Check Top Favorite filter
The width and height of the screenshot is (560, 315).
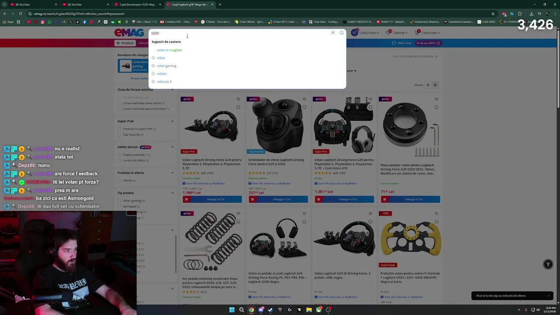(x=119, y=135)
